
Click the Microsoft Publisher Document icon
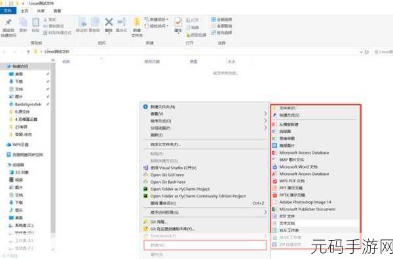click(274, 209)
